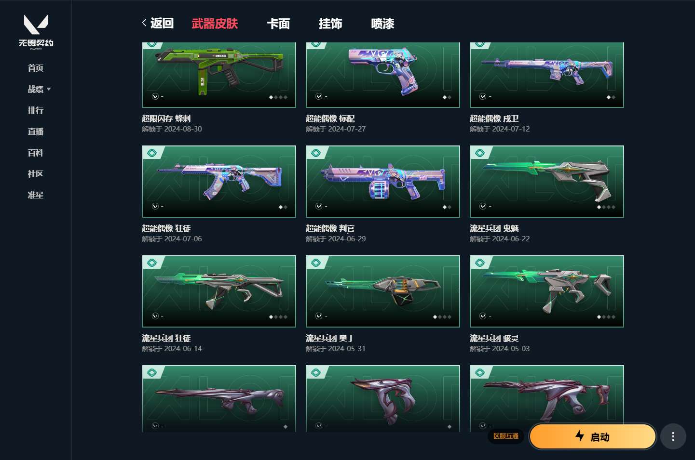The height and width of the screenshot is (460, 695).
Task: Select the 超限闪存 蜂刺 skin thumbnail
Action: (219, 75)
